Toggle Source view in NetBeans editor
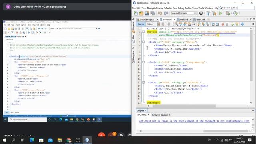 (140, 24)
